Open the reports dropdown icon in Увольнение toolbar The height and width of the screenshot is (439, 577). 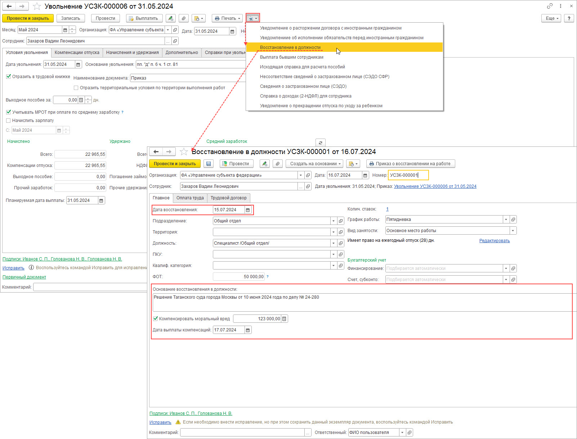coord(198,18)
